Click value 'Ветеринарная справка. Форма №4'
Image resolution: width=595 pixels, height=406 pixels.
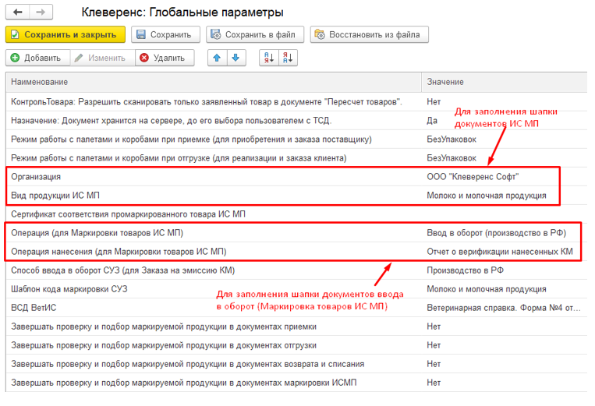coord(504,308)
